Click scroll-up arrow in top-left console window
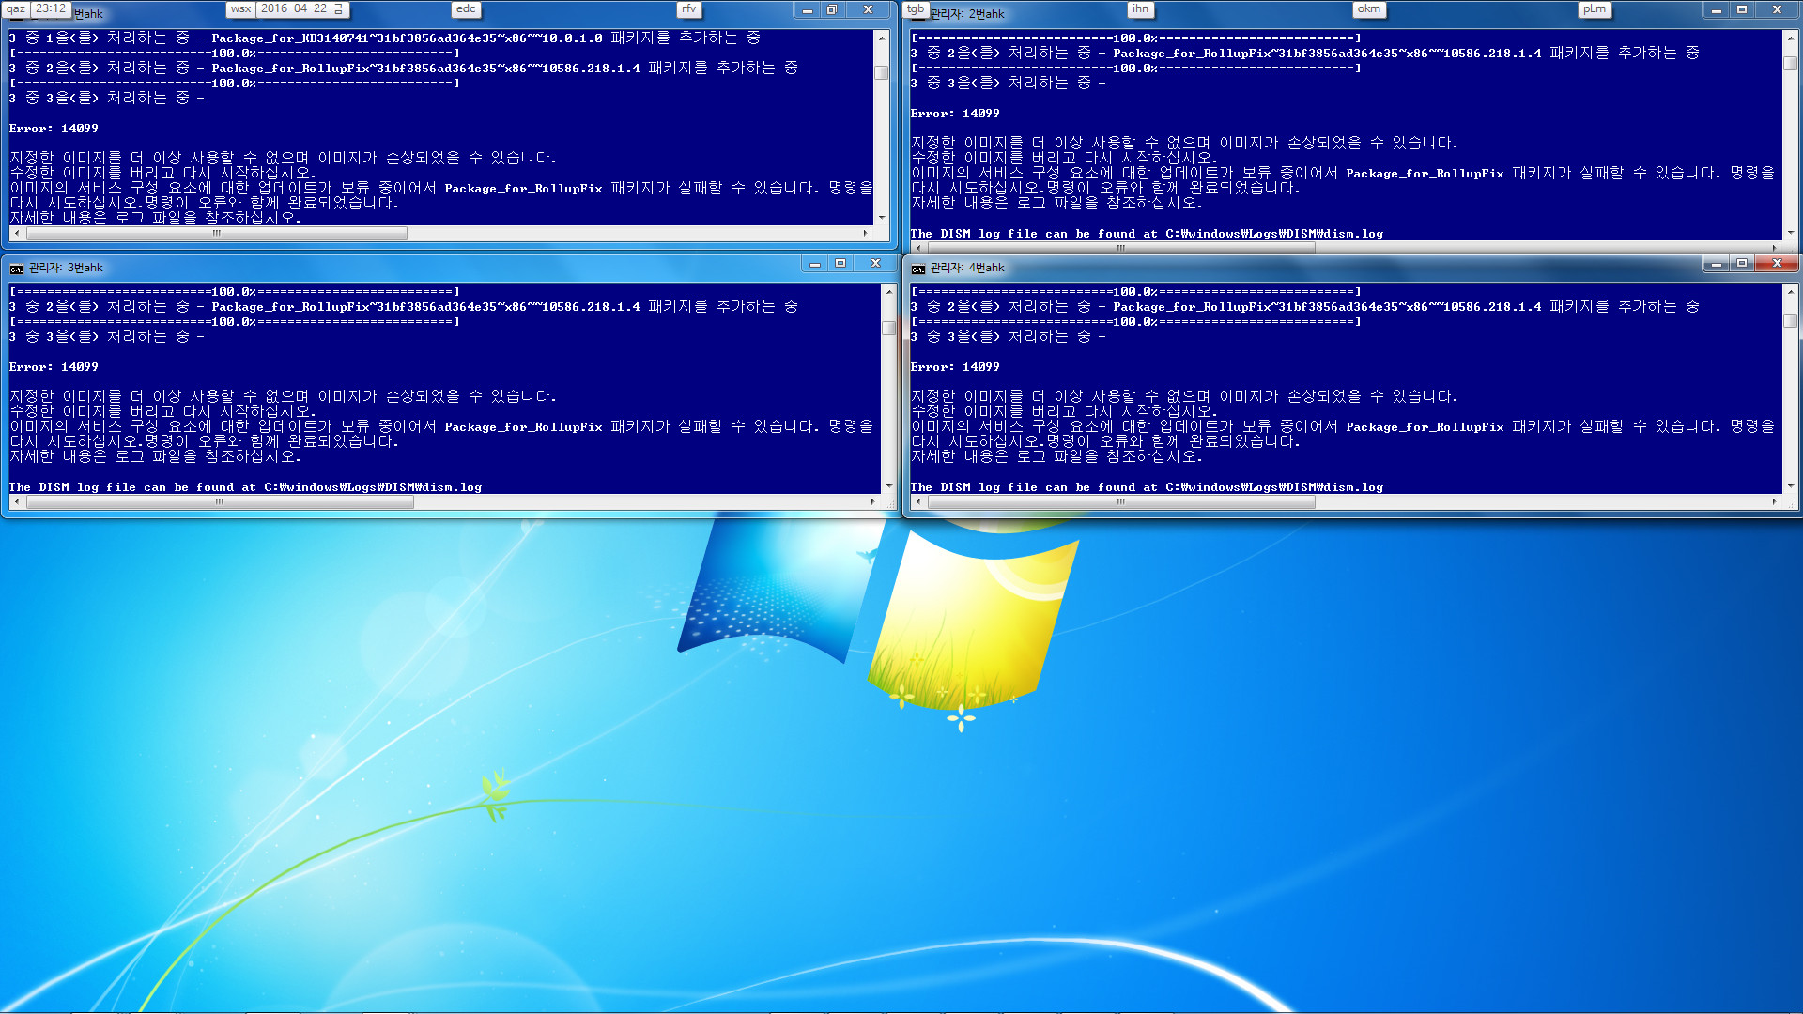The image size is (1803, 1014). pyautogui.click(x=882, y=38)
